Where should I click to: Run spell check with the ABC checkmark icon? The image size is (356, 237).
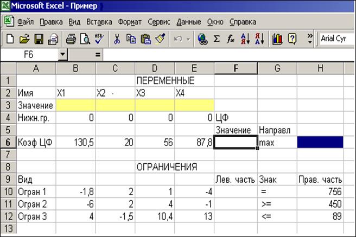click(x=99, y=39)
